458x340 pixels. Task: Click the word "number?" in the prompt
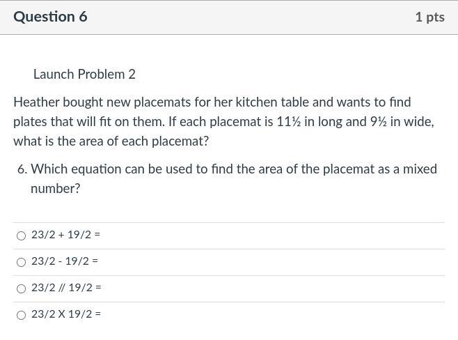click(x=55, y=189)
